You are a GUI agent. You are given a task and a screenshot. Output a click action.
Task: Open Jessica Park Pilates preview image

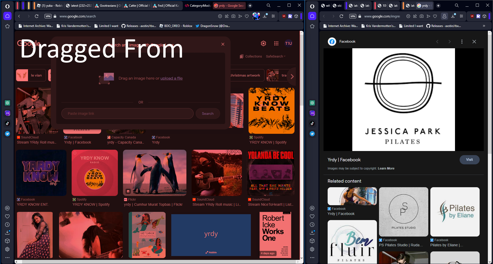click(x=404, y=100)
